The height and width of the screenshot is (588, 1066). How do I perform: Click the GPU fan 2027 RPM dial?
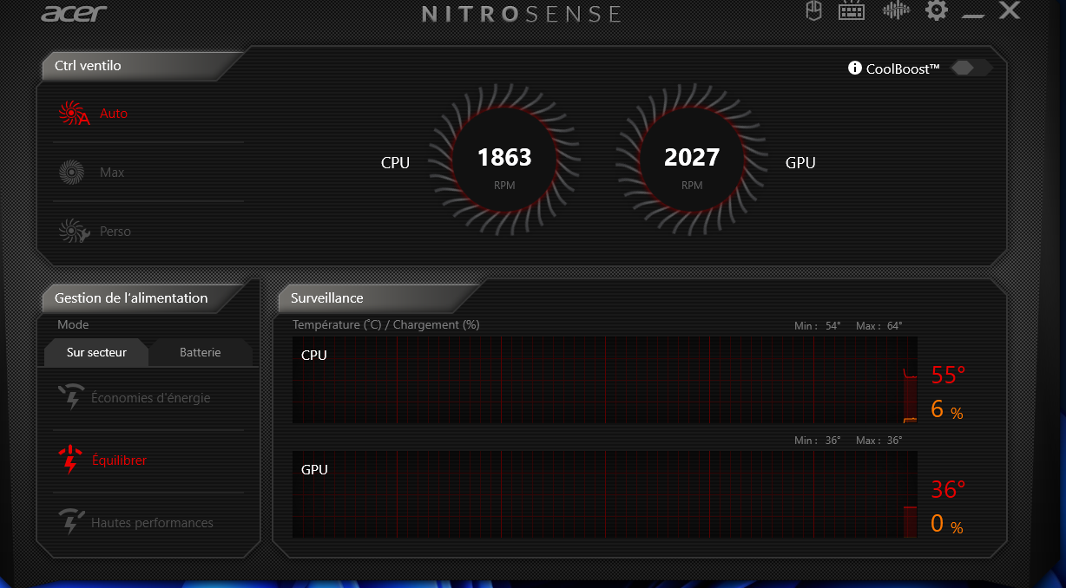click(x=692, y=161)
